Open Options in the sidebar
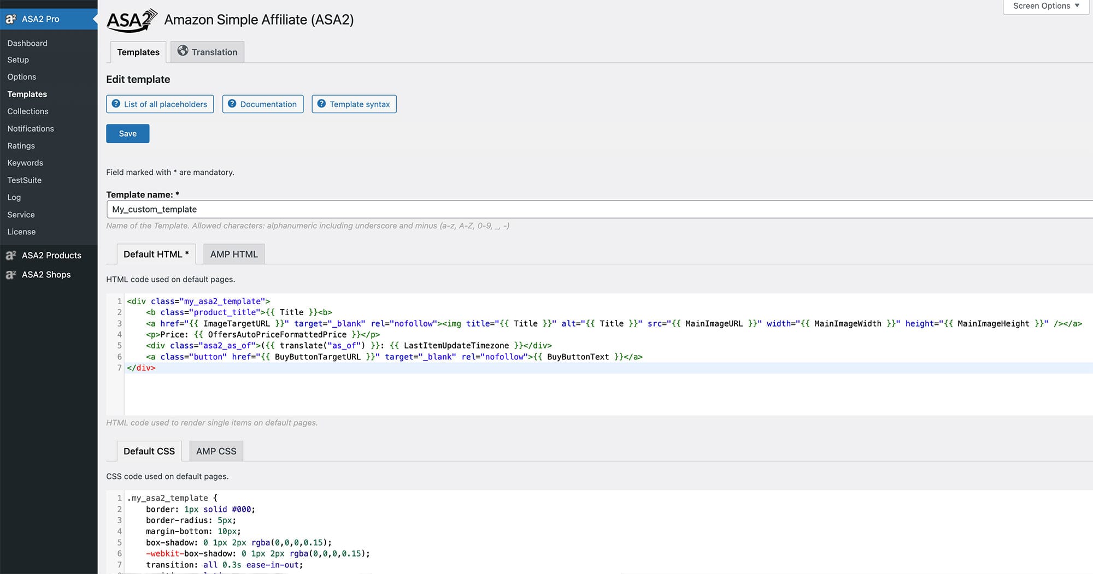1093x574 pixels. [x=22, y=77]
